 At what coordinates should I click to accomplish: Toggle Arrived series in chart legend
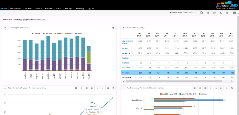pyautogui.click(x=79, y=33)
